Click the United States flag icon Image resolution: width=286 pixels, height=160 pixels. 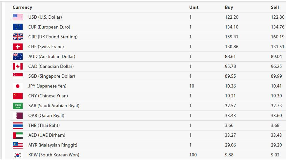tap(18, 17)
